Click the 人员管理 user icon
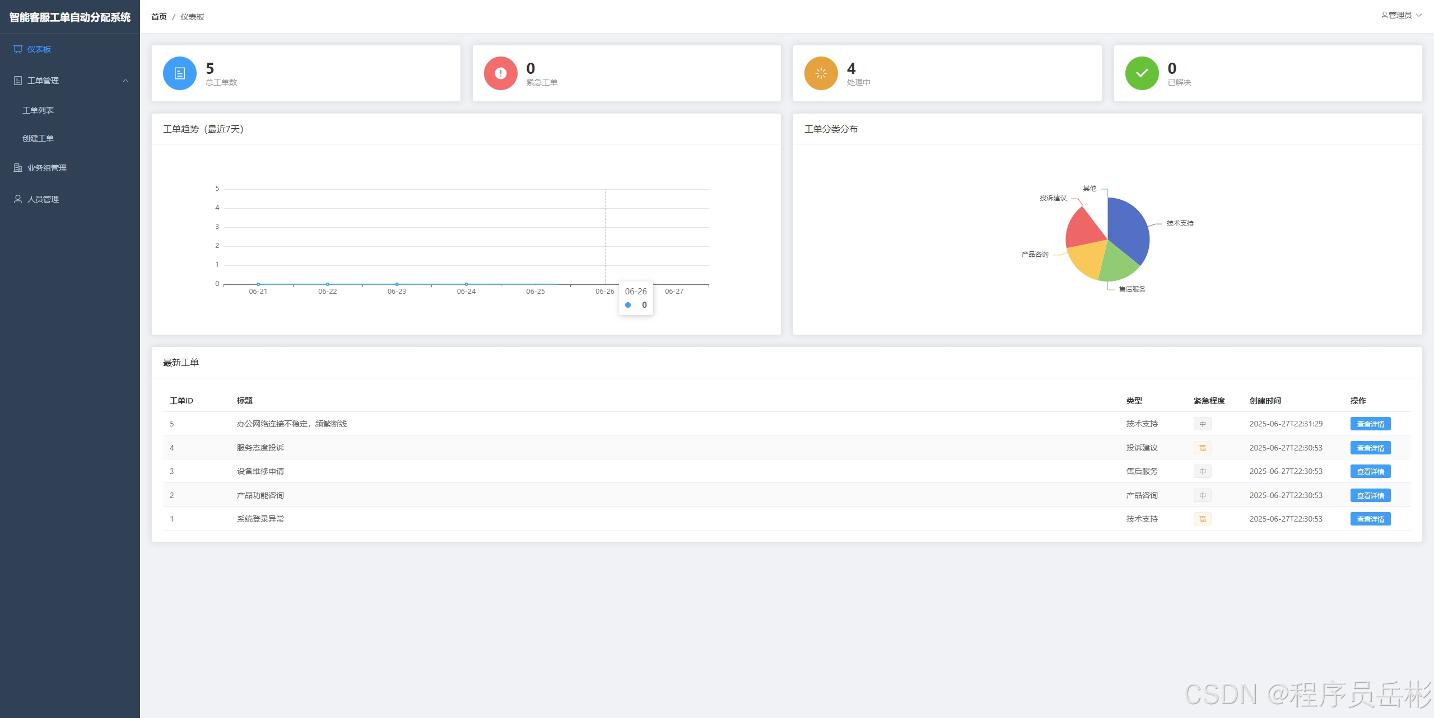This screenshot has height=718, width=1434. (18, 199)
